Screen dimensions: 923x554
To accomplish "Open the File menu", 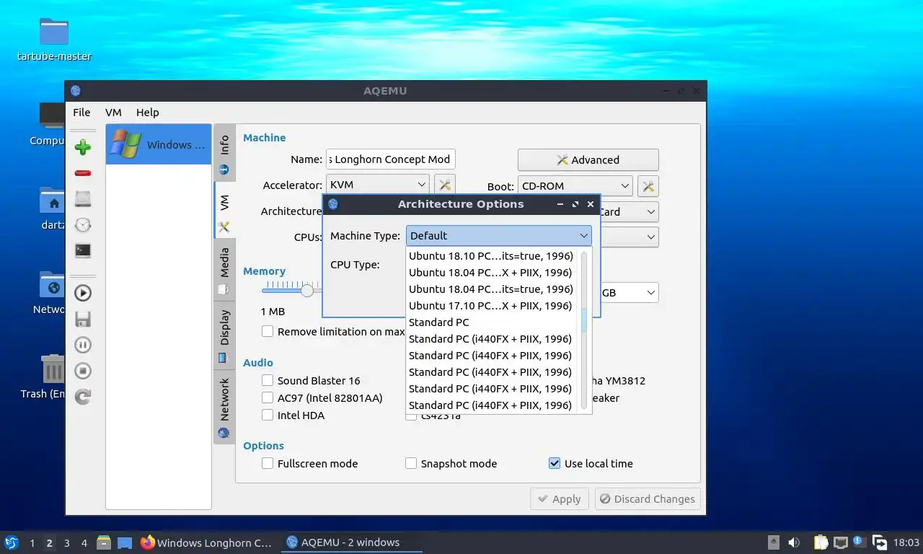I will click(81, 113).
